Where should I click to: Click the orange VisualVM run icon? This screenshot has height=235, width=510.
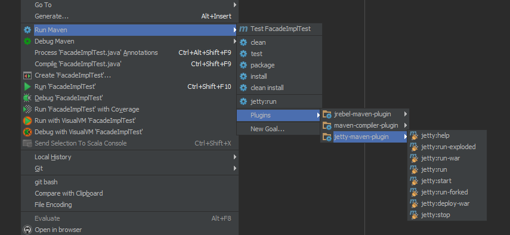tap(27, 120)
